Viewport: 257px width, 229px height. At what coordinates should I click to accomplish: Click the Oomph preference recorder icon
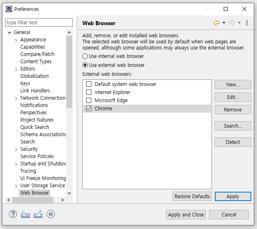coord(51,214)
